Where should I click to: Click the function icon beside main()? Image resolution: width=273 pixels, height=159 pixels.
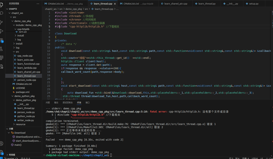[12, 145]
